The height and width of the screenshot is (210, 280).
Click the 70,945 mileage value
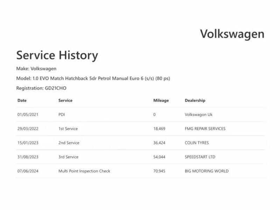tap(159, 171)
